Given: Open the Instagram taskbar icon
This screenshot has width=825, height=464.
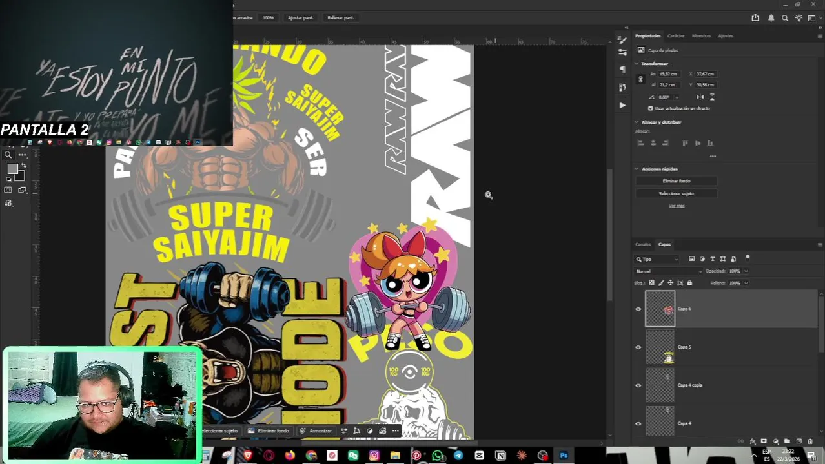Looking at the screenshot, I should pyautogui.click(x=374, y=456).
